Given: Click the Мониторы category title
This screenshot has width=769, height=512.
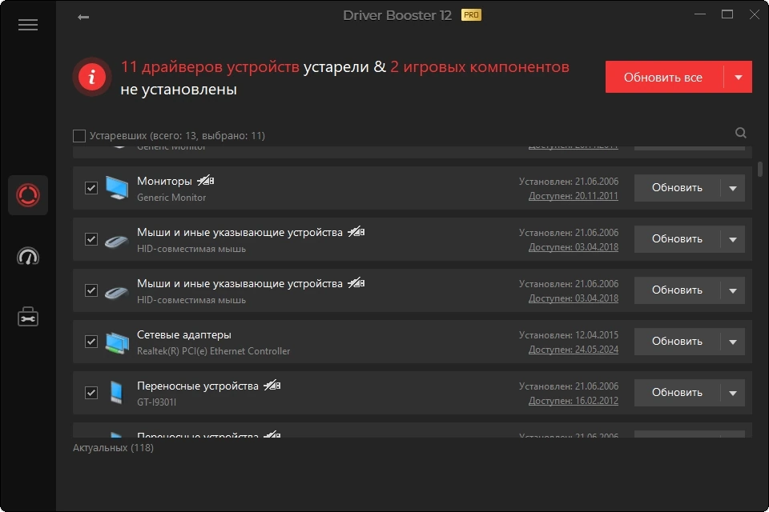Looking at the screenshot, I should pos(164,181).
